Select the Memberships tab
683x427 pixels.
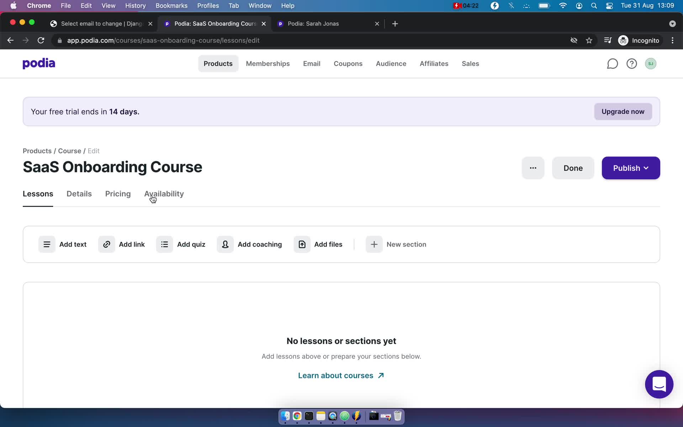267,63
